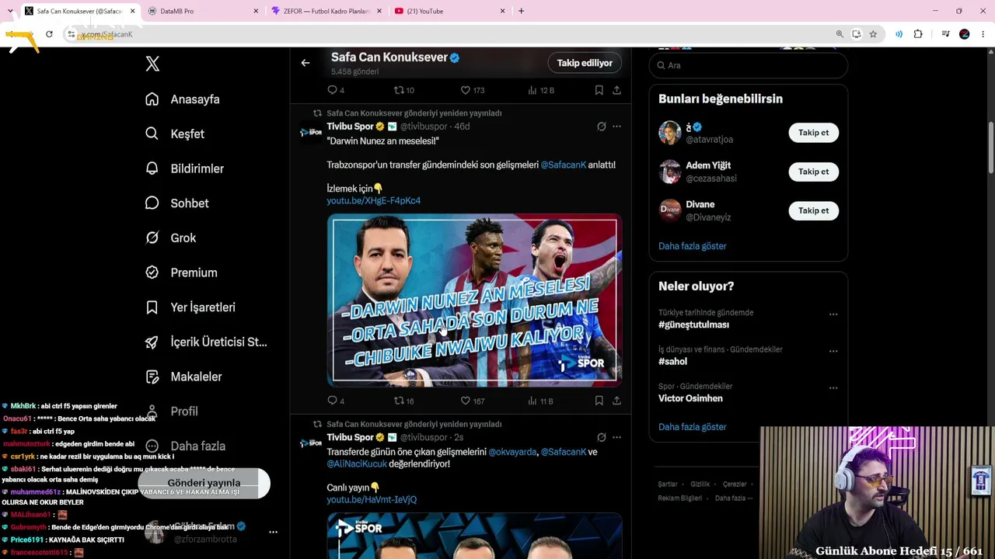Image resolution: width=995 pixels, height=559 pixels.
Task: Open Keşfet explore page
Action: (175, 134)
